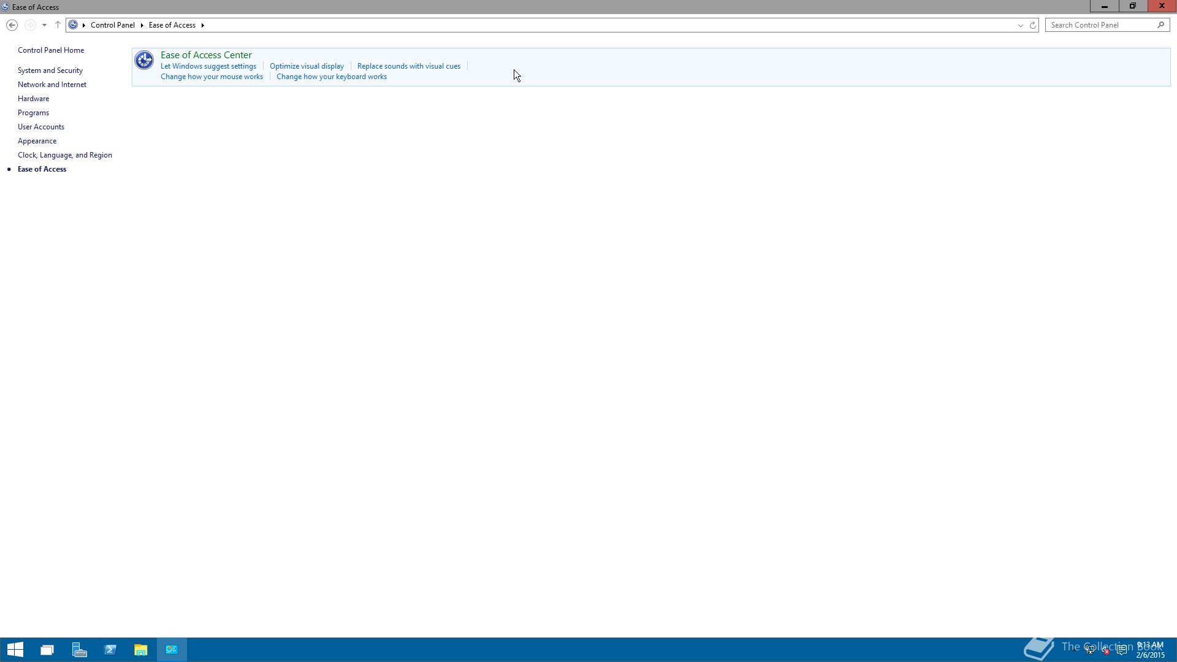Restore down the Ease of Access window
This screenshot has height=662, width=1177.
[x=1133, y=6]
